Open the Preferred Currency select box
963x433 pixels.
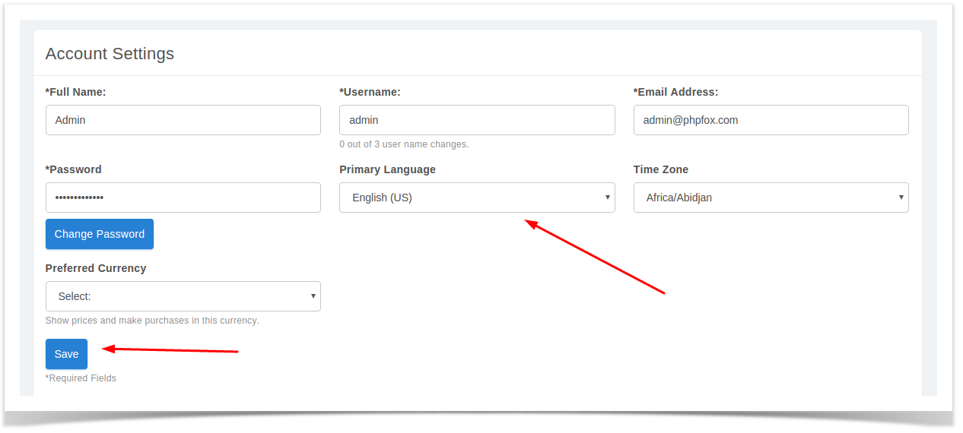pos(183,296)
